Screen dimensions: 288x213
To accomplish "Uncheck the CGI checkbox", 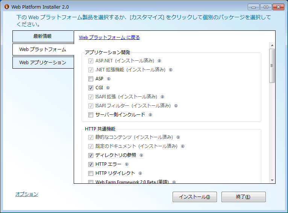I will [91, 88].
